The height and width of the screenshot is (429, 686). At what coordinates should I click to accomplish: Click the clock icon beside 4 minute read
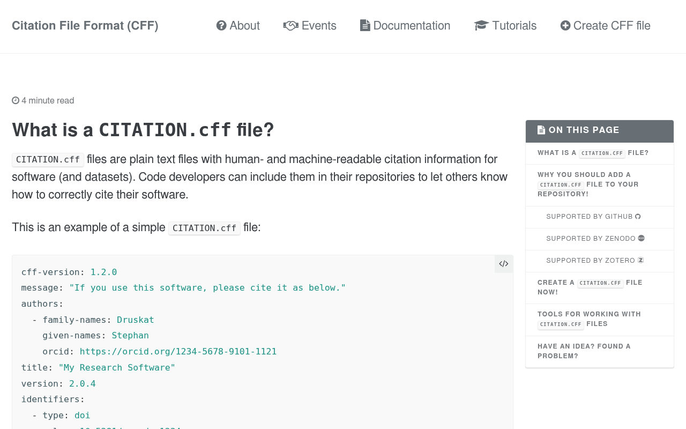tap(16, 100)
